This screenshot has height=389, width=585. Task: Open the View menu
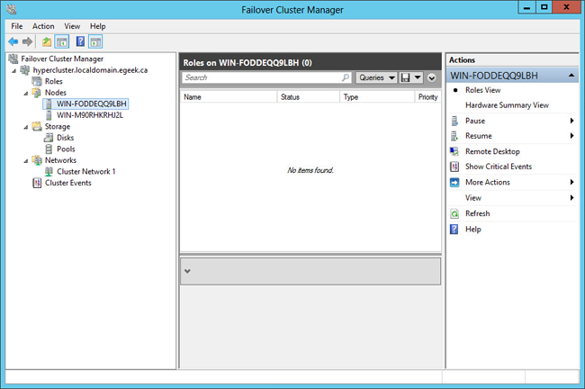72,26
